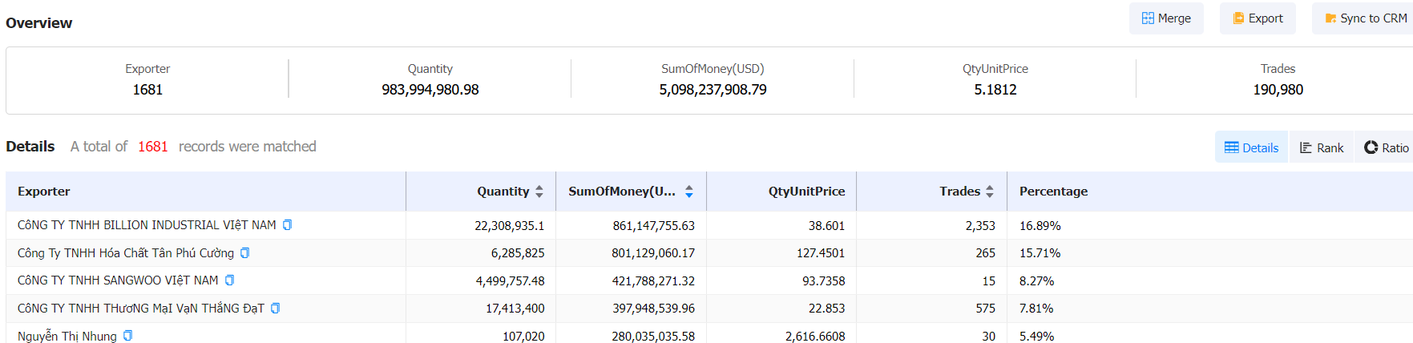1413x343 pixels.
Task: Open CÔNG TY TNHH BILLION INDUSTRIAL VIỆT NAM
Action: (x=147, y=225)
